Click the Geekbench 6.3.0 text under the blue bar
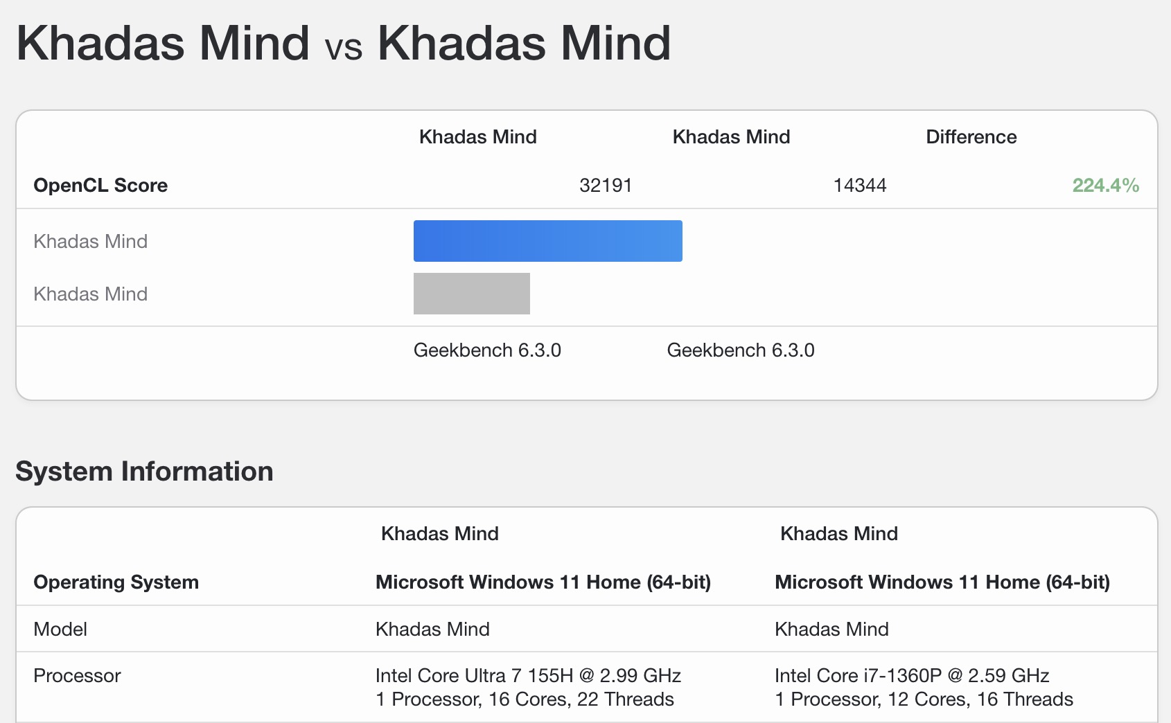The height and width of the screenshot is (723, 1171). [487, 350]
